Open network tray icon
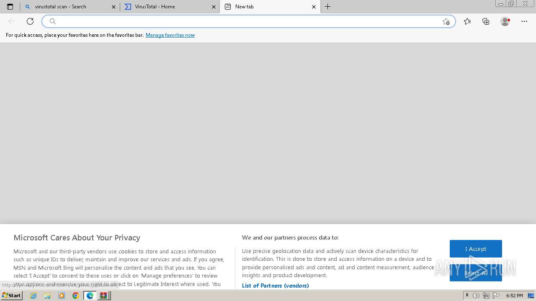The image size is (536, 301). (x=486, y=296)
